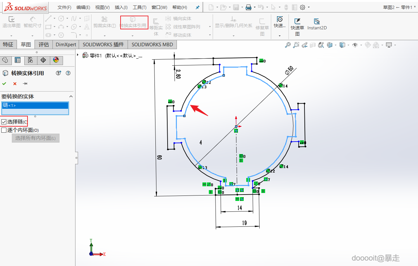Click the print icon in top toolbar
Viewport: 418px width, 266px height.
[x=248, y=7]
